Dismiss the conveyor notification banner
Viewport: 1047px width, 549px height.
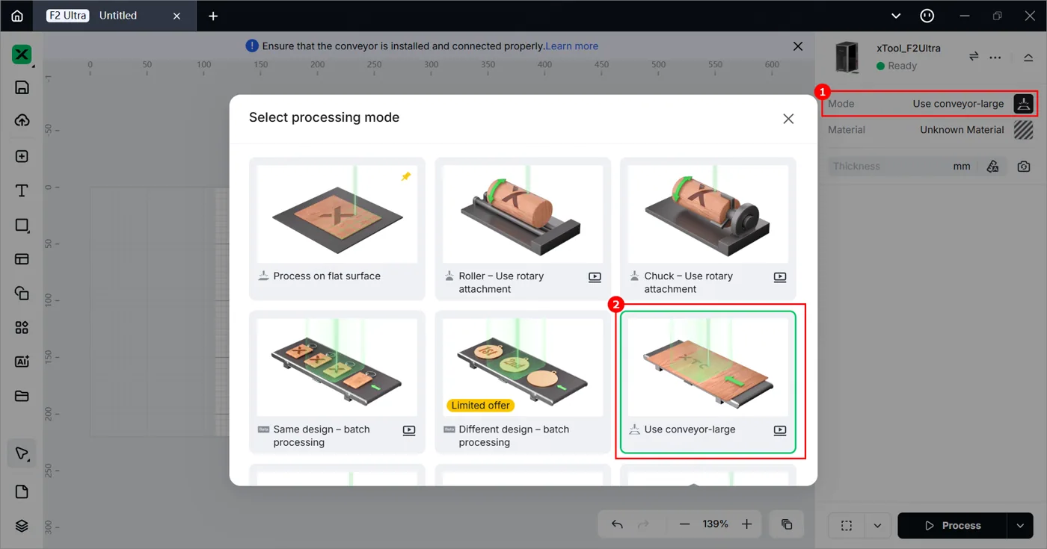[798, 46]
